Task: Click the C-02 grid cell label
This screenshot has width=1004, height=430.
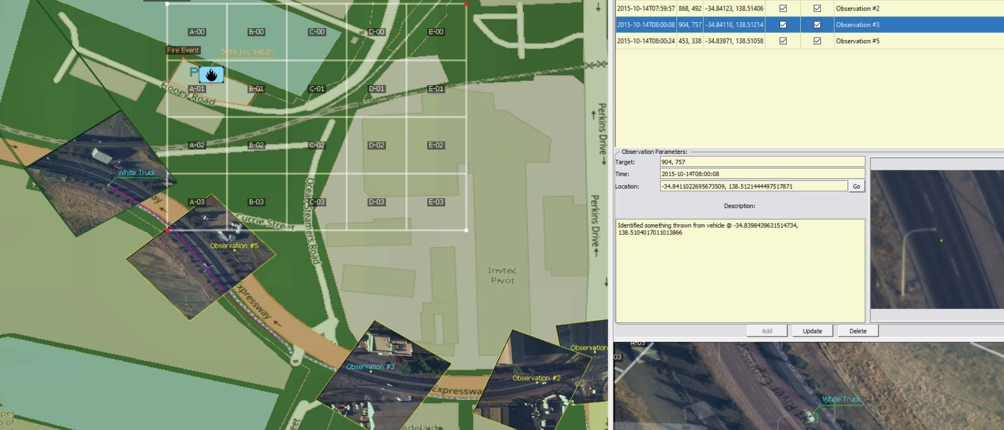Action: click(317, 145)
